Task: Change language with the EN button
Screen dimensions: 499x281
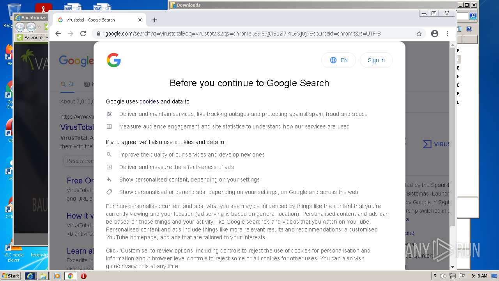Action: 338,60
